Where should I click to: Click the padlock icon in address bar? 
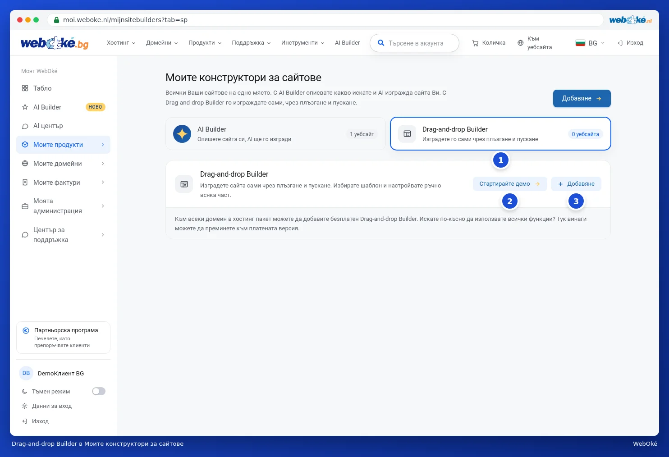click(57, 20)
